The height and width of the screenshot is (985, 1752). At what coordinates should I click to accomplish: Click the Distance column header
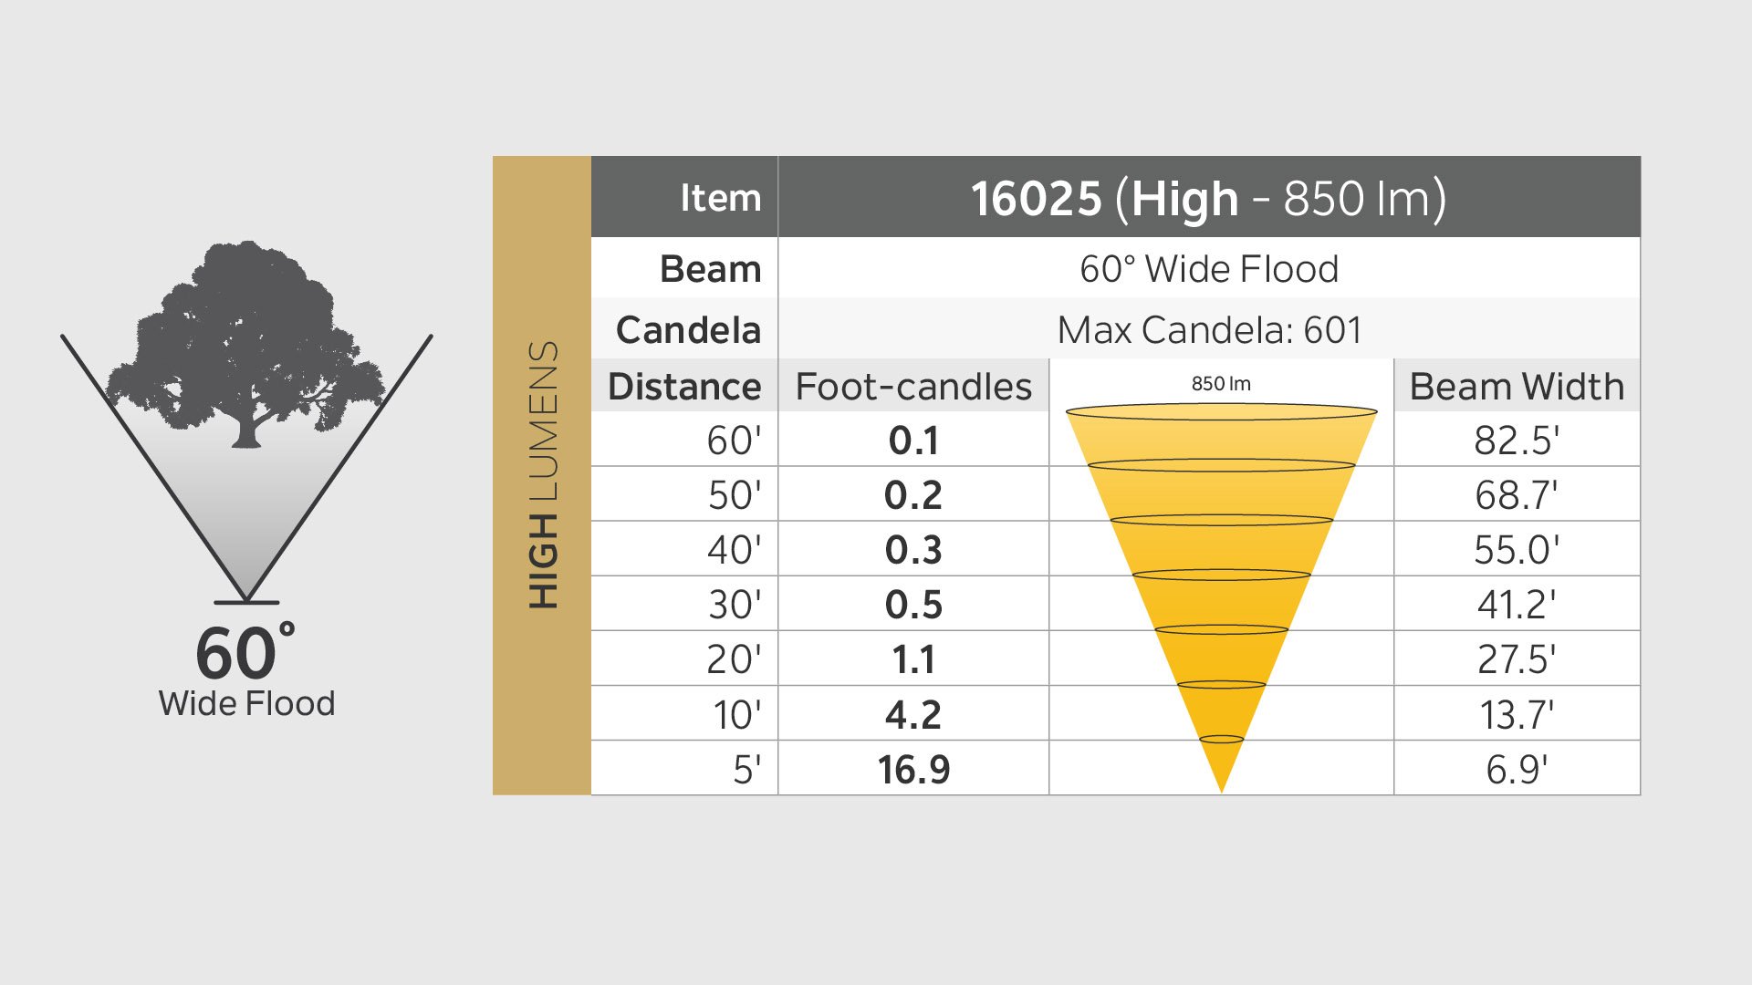[684, 386]
